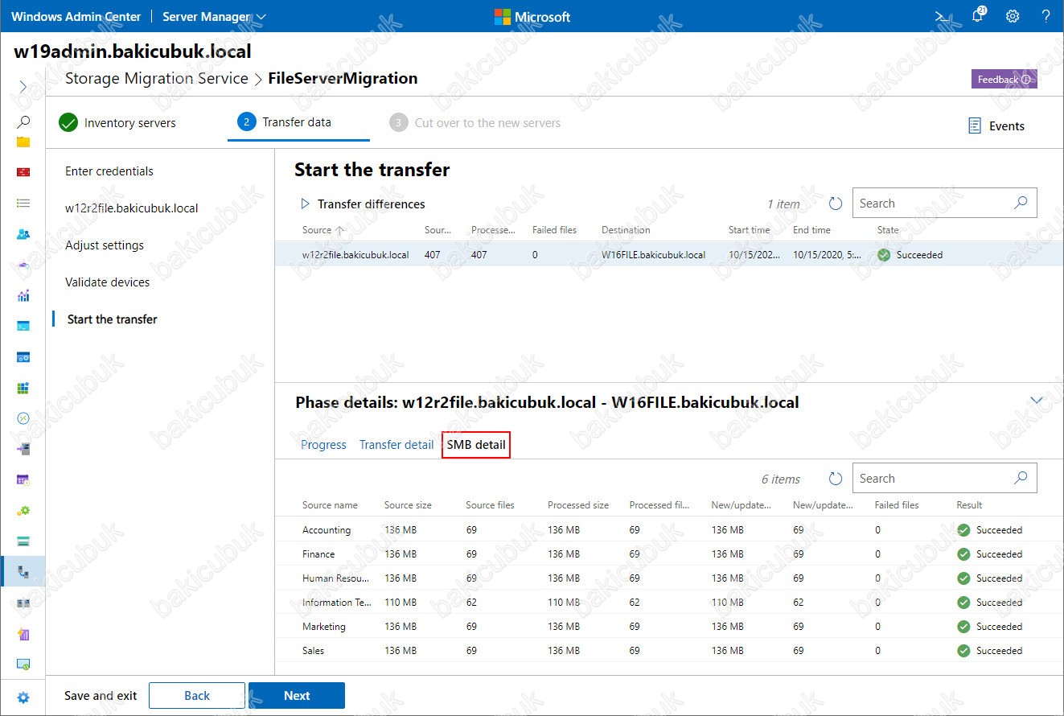Viewport: 1064px width, 716px height.
Task: Select the Information Te... share row
Action: [669, 603]
